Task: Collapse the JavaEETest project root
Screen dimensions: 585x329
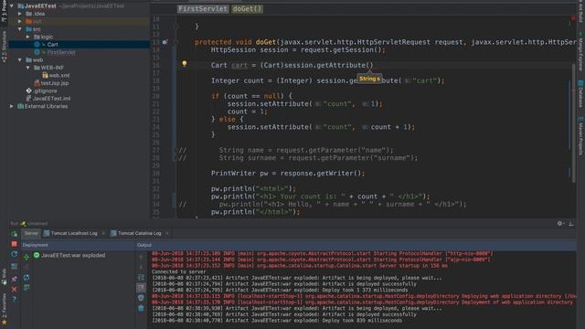Action: [x=12, y=6]
